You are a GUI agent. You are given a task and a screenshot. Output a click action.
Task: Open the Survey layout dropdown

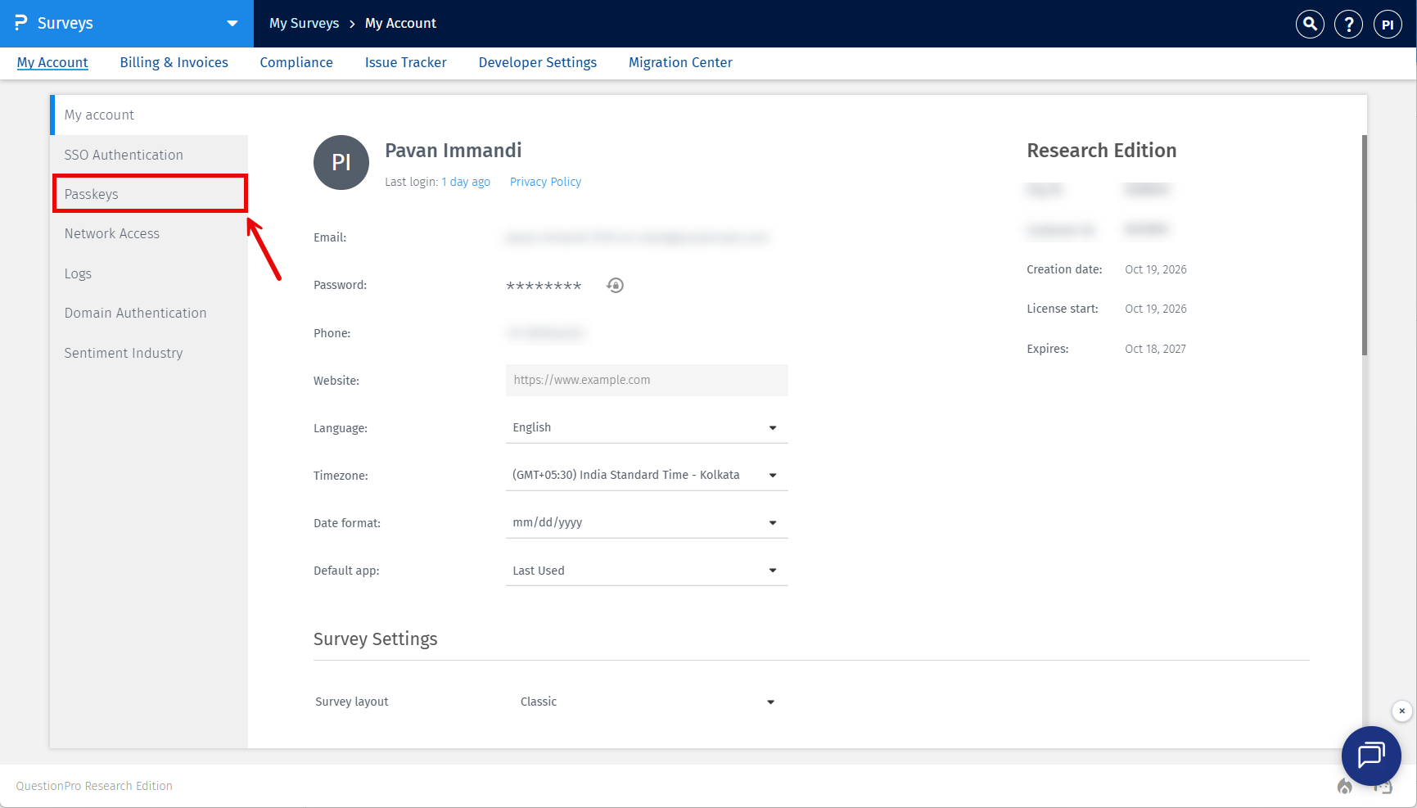coord(647,702)
